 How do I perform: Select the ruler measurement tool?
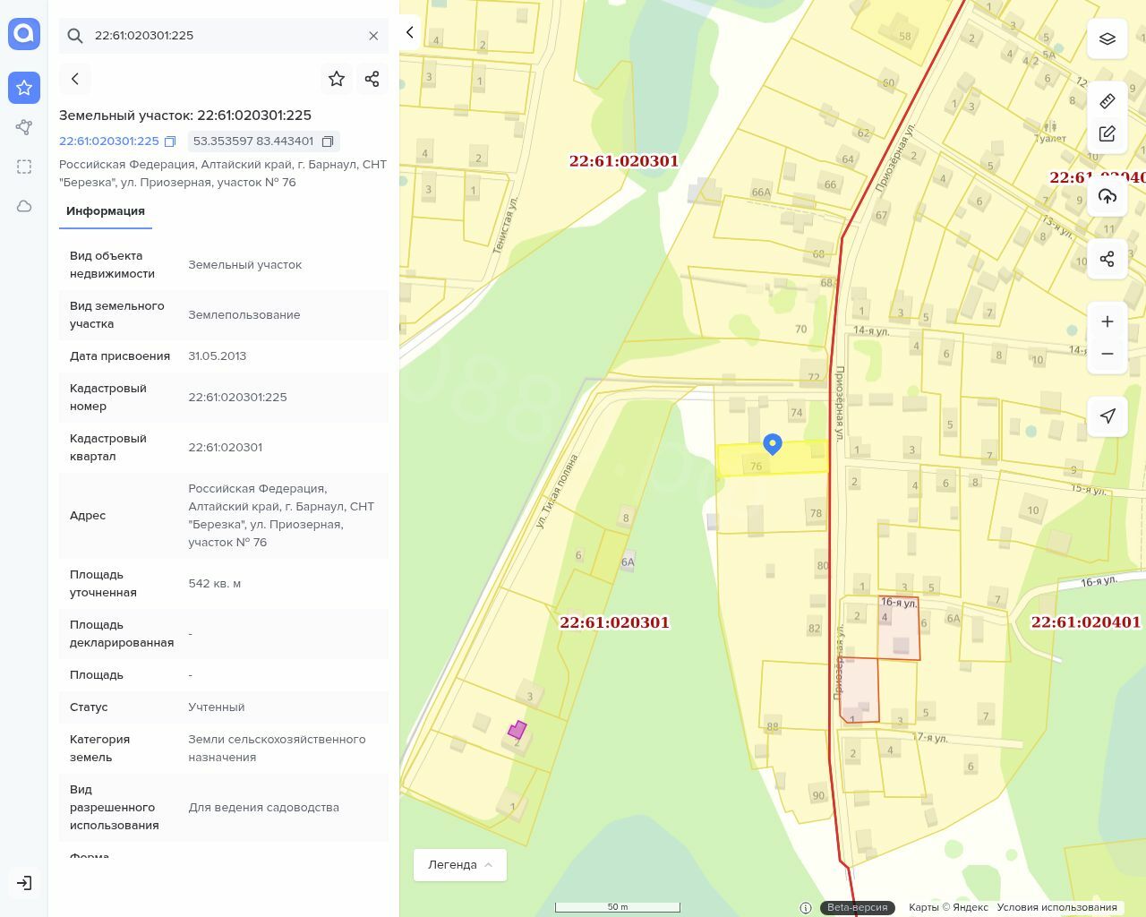(x=1108, y=100)
